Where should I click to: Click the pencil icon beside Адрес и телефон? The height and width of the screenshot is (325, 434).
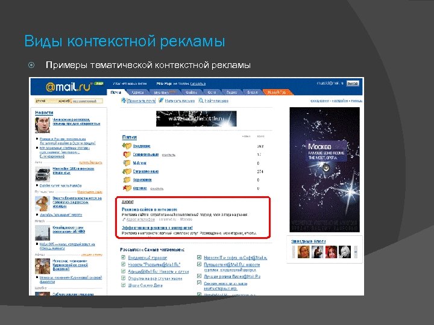coord(124,220)
